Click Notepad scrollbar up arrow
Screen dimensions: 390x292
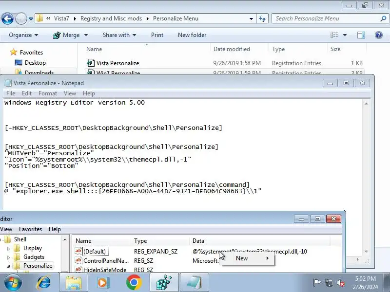(366, 103)
